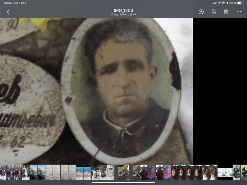Delete this image with trash icon
This screenshot has width=247, height=185.
point(226,12)
